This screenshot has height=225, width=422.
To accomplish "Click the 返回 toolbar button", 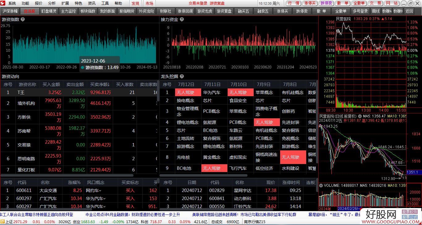I will (409, 11).
